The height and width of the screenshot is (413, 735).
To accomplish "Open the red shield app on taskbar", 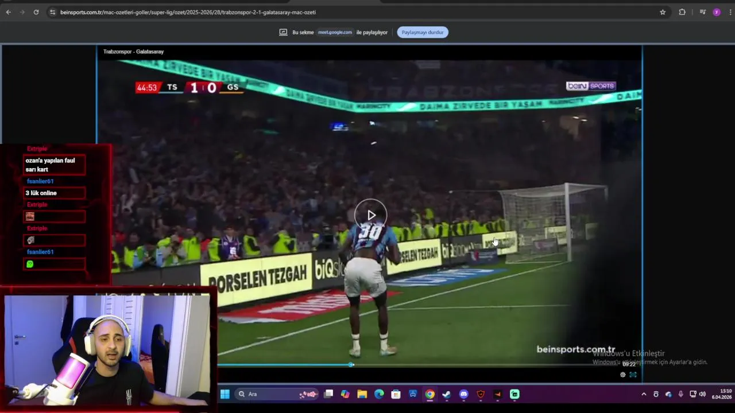I will 481,394.
